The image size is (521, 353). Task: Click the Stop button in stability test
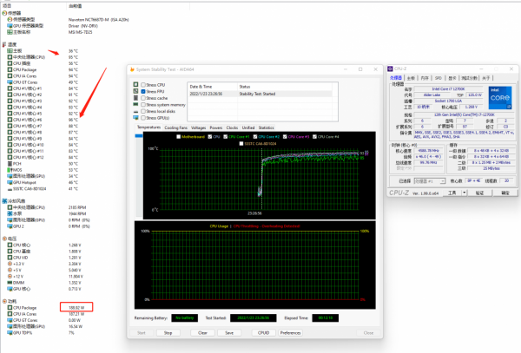click(168, 332)
